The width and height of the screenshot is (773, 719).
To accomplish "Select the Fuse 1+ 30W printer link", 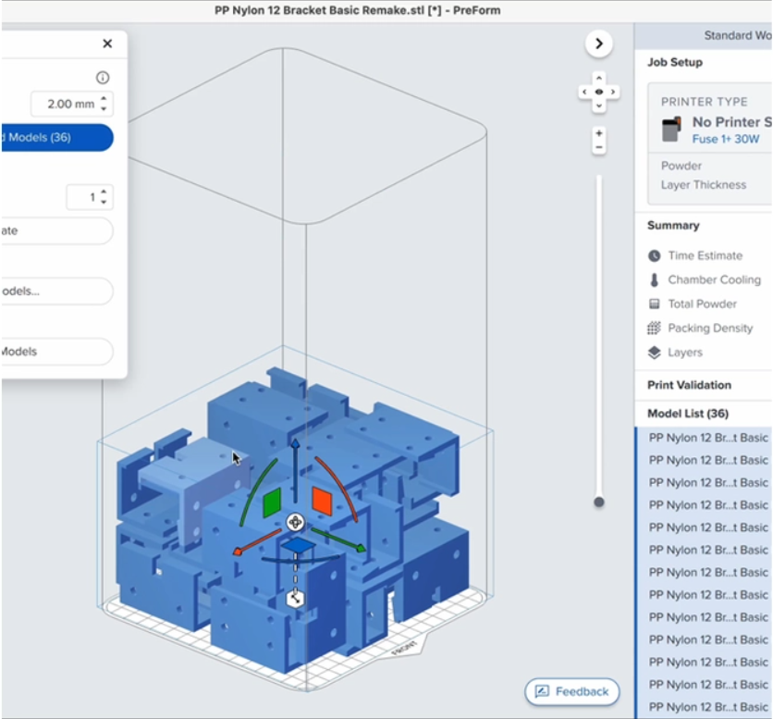I will (x=726, y=139).
